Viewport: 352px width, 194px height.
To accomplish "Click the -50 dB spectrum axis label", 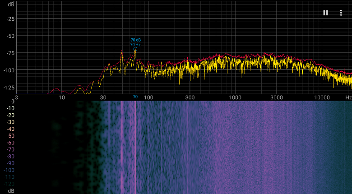I will pyautogui.click(x=10, y=36).
